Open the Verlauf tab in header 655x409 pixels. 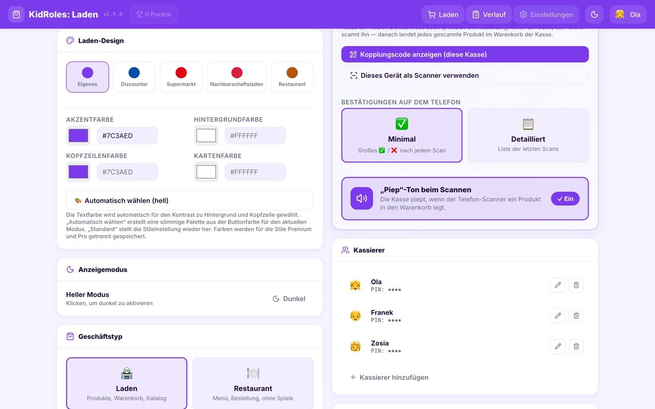(489, 14)
